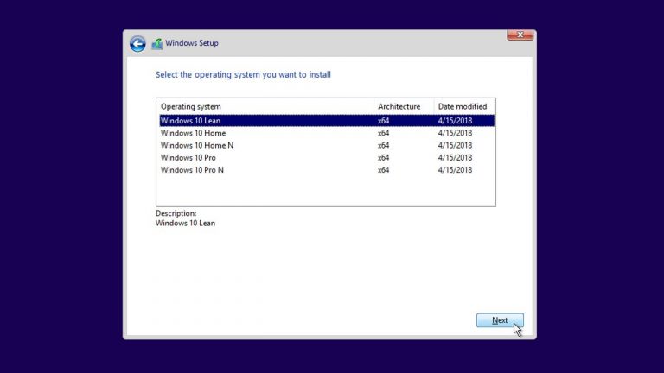Click the Windows Setup installer icon
The width and height of the screenshot is (664, 373).
tap(157, 43)
